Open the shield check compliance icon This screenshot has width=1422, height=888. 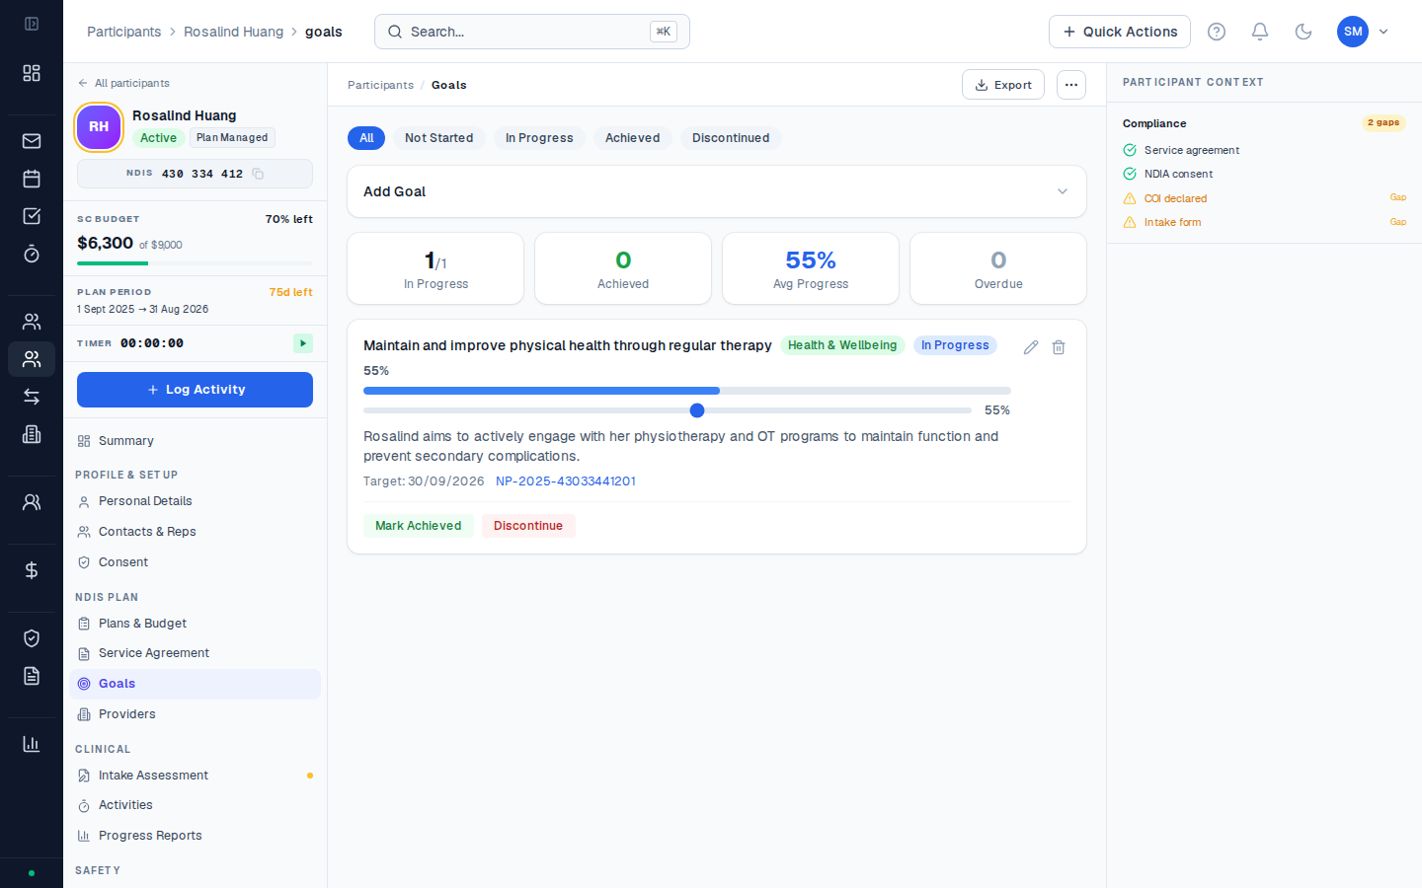pos(32,638)
